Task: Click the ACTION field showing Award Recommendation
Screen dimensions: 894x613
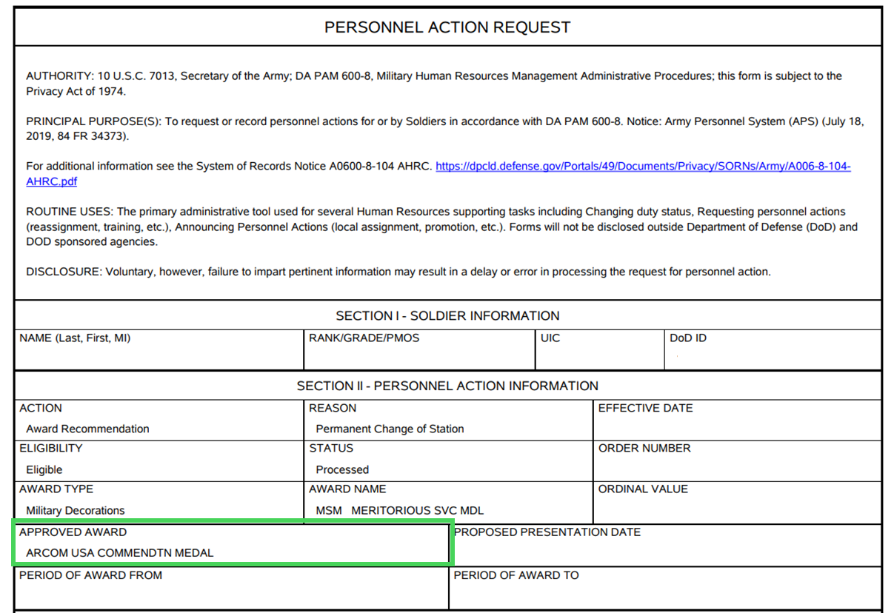Action: point(159,420)
